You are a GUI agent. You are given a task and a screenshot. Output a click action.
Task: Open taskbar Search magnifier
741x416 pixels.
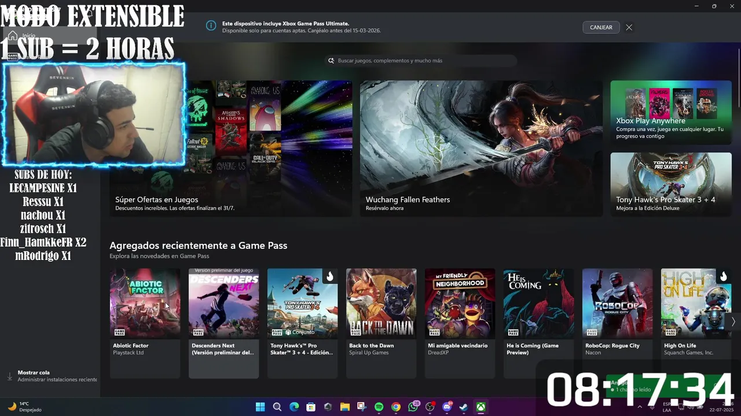[277, 407]
